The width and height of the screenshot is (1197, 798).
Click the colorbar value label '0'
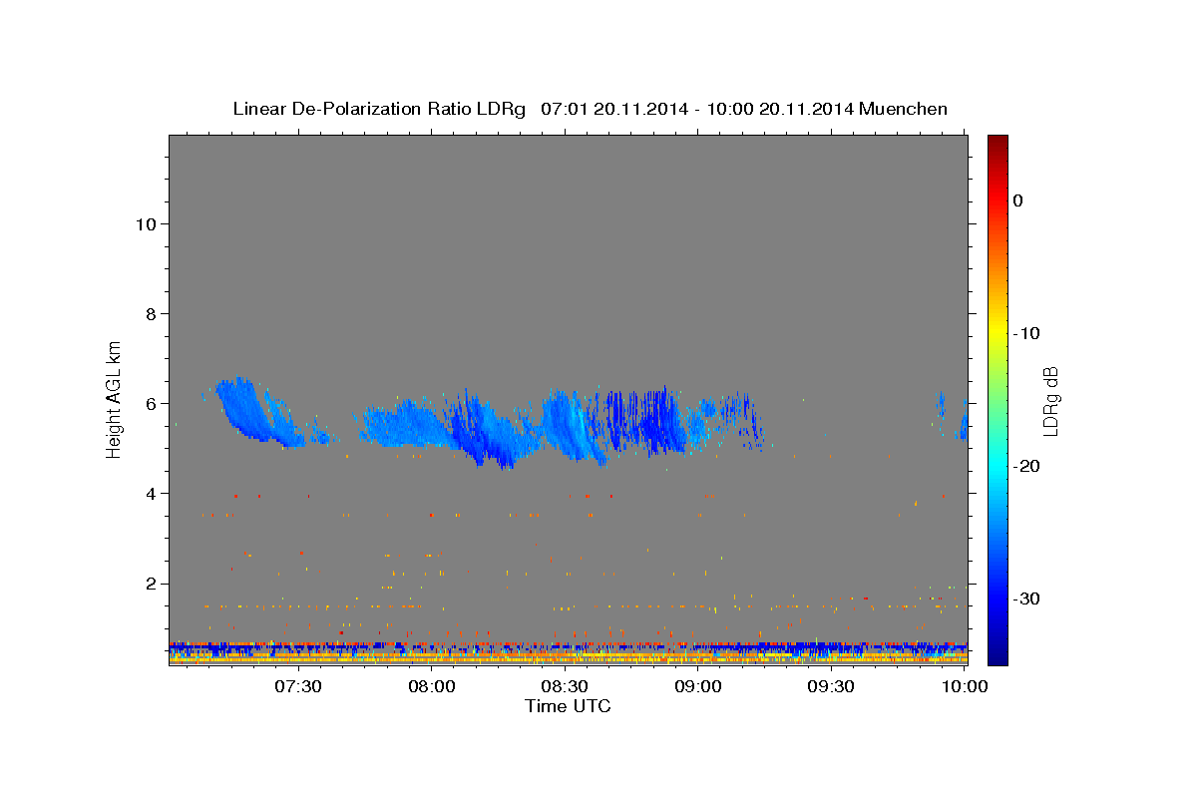(1017, 200)
